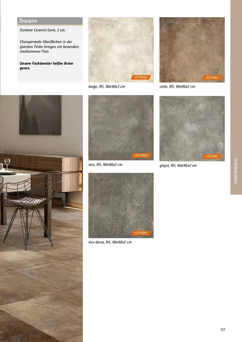Click the cotto tile sample image
Viewport: 242px width, 342px height.
192,50
